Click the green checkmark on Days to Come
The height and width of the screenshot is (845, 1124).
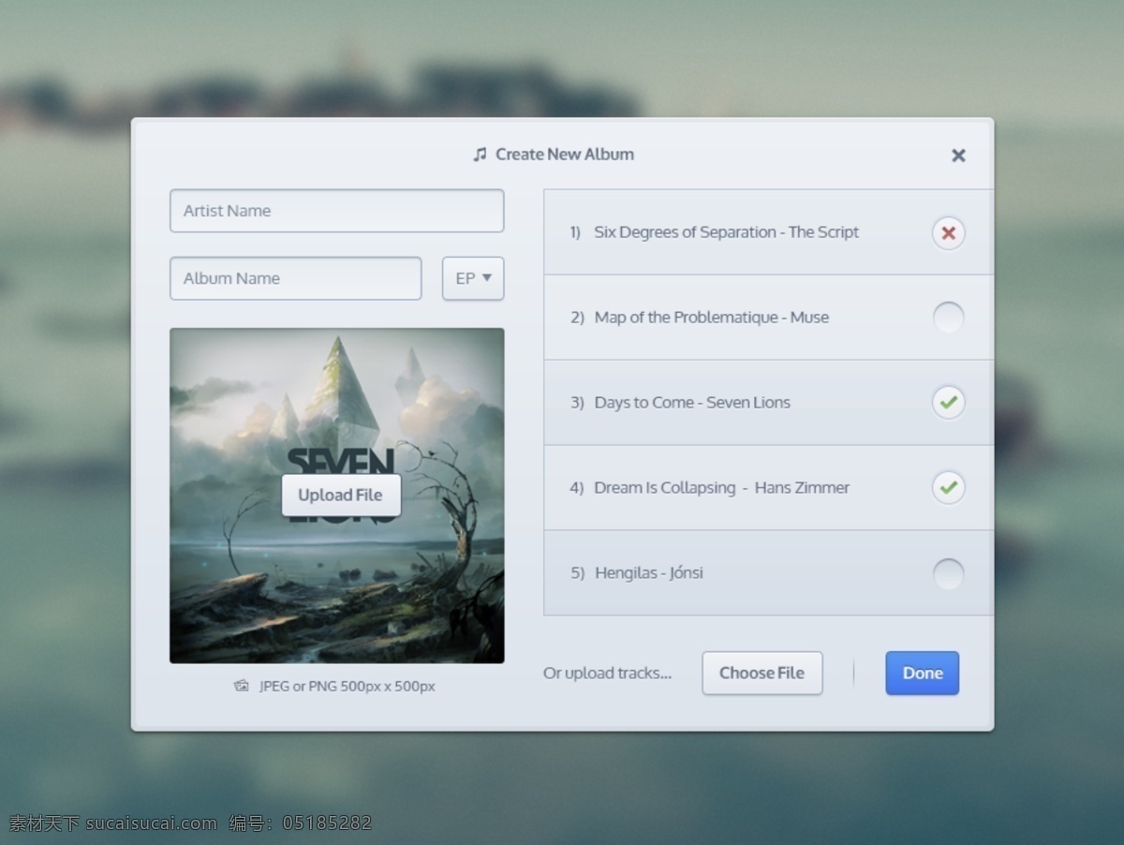pos(948,403)
